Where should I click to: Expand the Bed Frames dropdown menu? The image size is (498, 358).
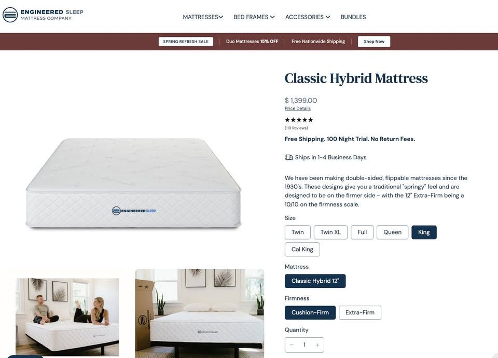(x=254, y=17)
